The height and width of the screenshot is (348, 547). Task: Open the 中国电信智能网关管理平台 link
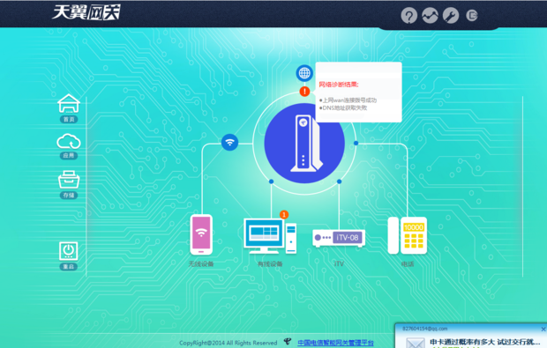pyautogui.click(x=335, y=343)
